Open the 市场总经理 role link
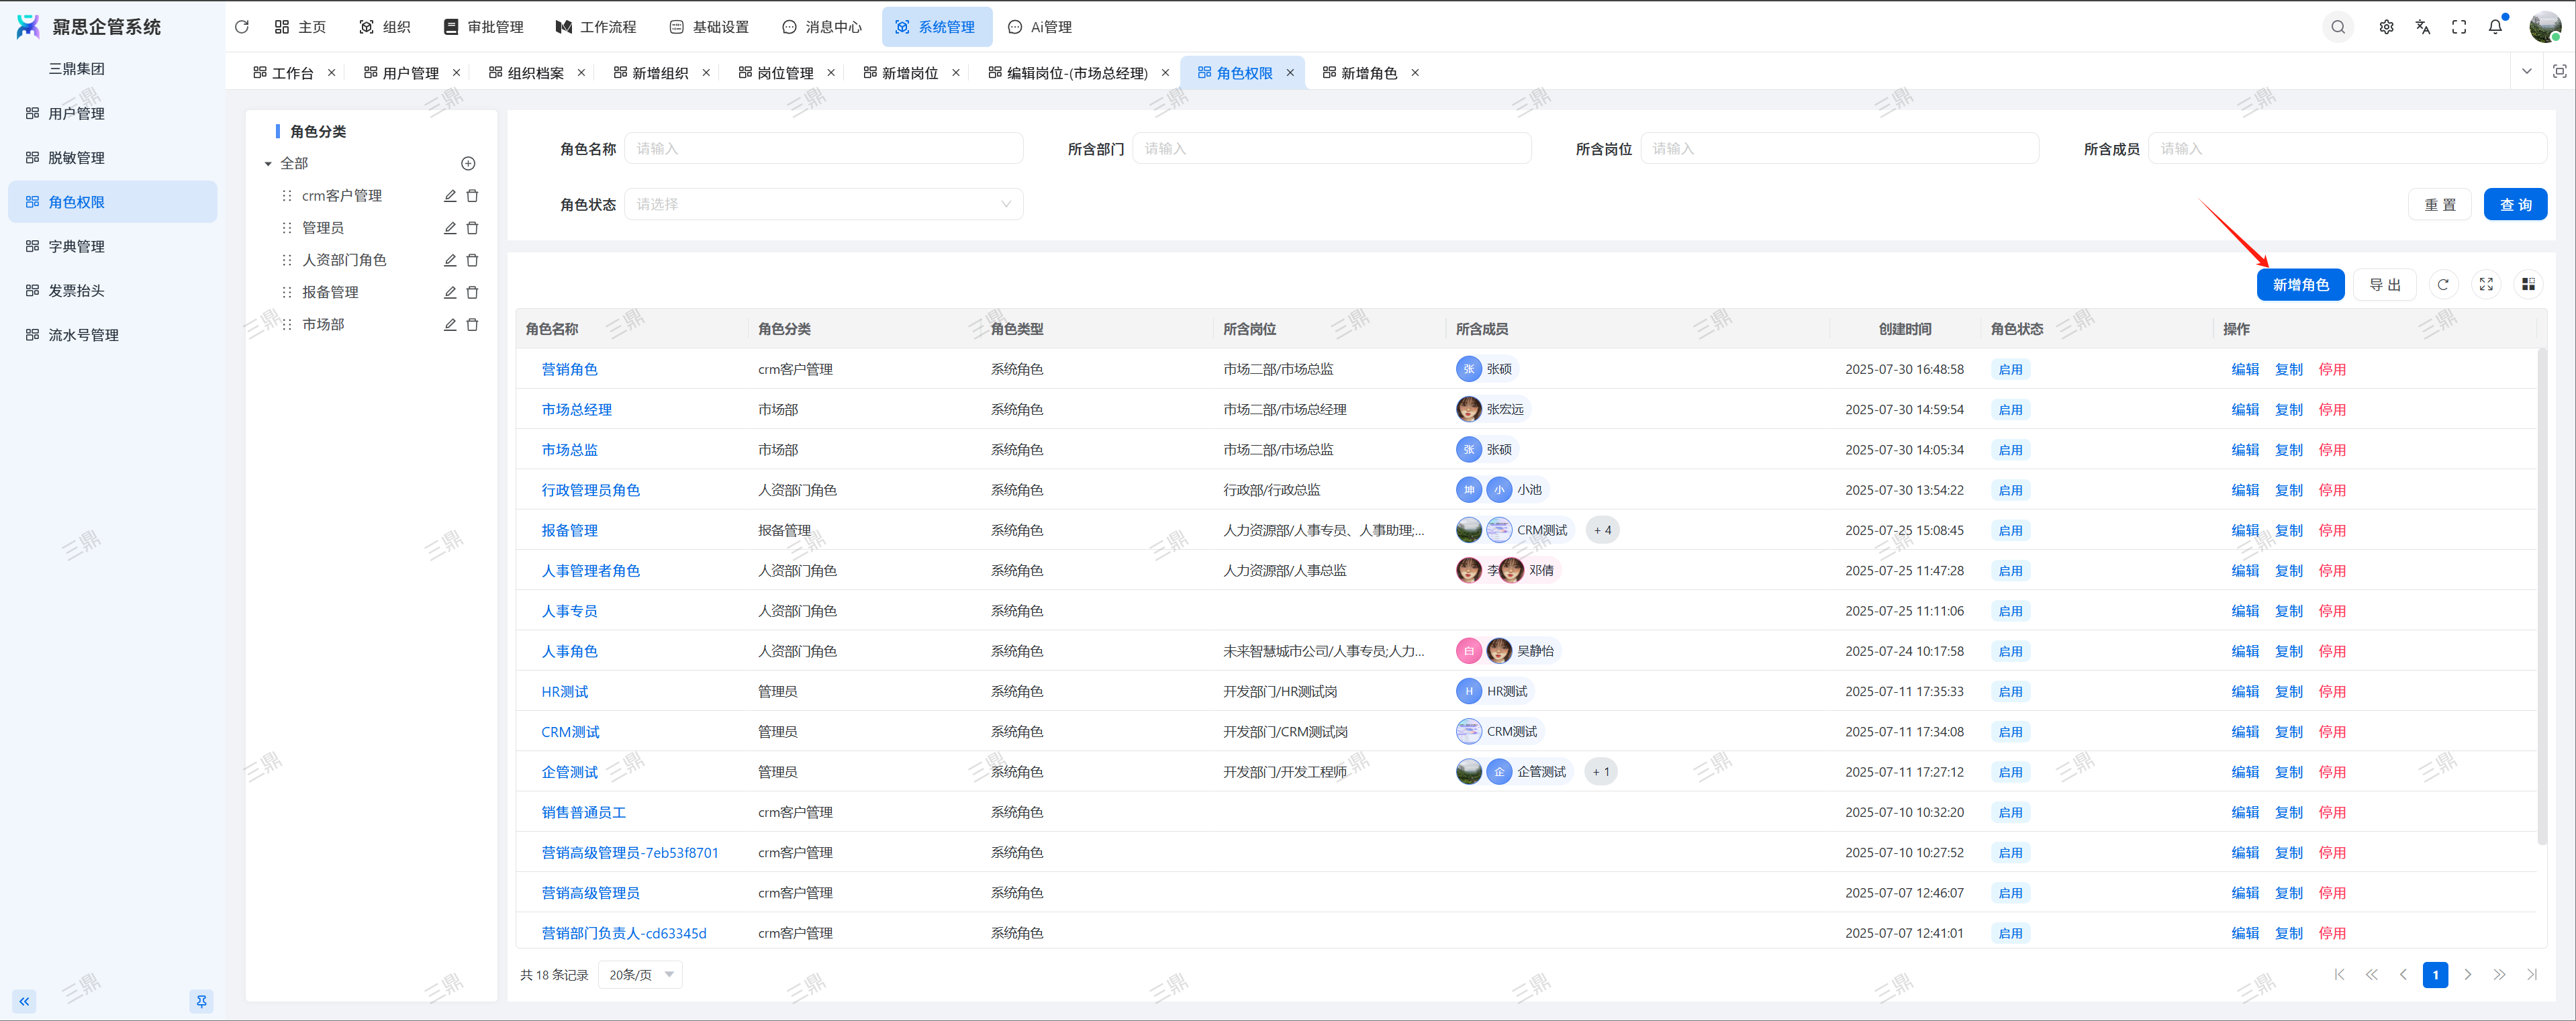Screen dimensions: 2576x1021 pyautogui.click(x=576, y=410)
